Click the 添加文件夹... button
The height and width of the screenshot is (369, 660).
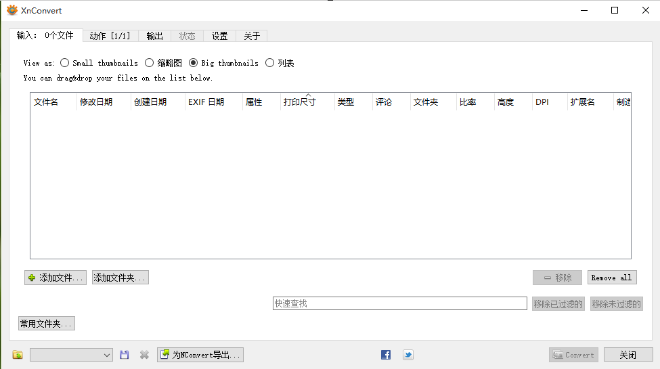click(120, 278)
